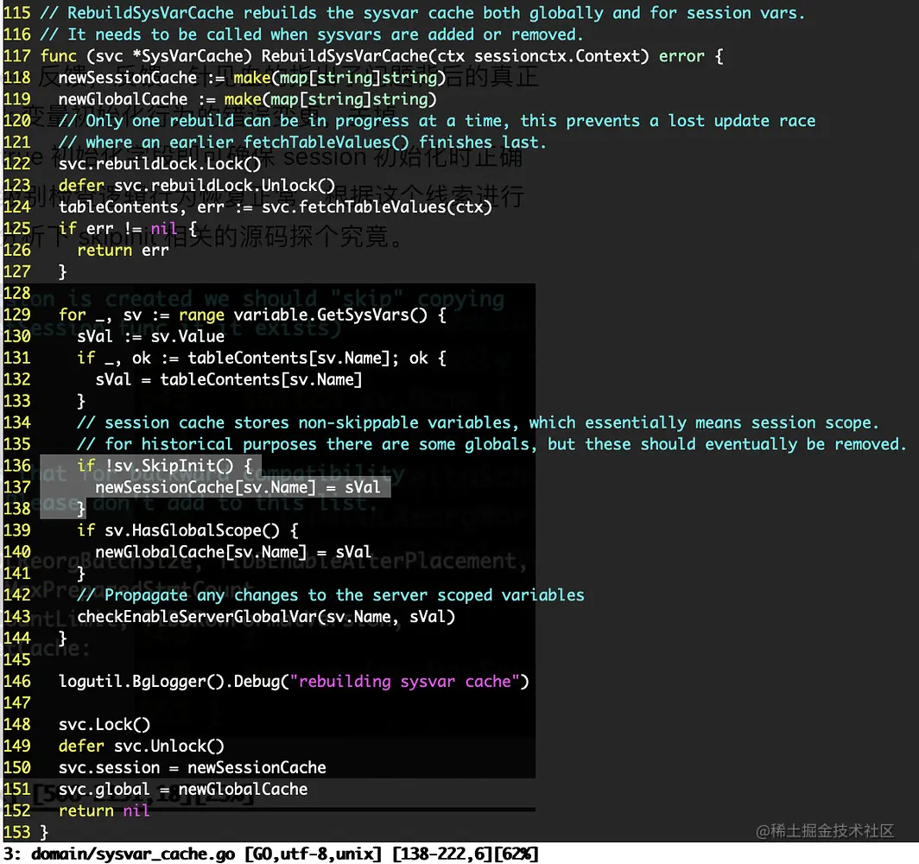
Task: Click the fetchTableValues(ctx) call on line 124
Action: tap(377, 206)
